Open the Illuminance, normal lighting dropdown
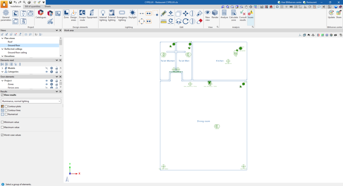The height and width of the screenshot is (186, 343). (31, 101)
